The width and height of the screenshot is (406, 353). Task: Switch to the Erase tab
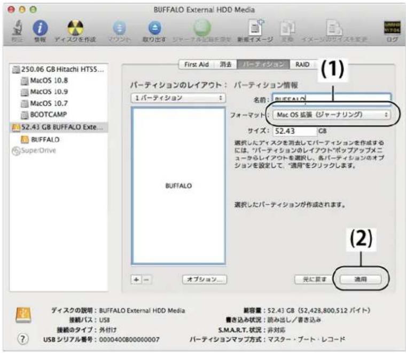(225, 65)
